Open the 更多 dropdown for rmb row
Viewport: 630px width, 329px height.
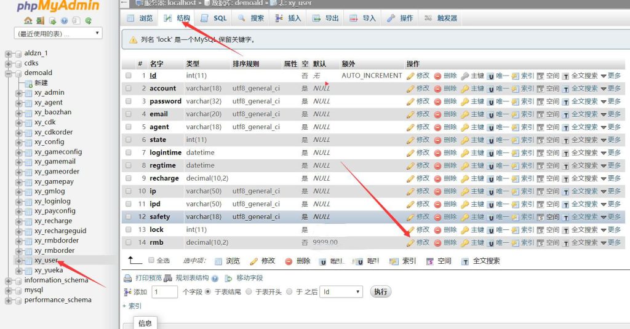(x=611, y=243)
